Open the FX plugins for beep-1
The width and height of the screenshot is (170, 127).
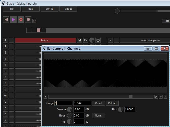(86, 40)
